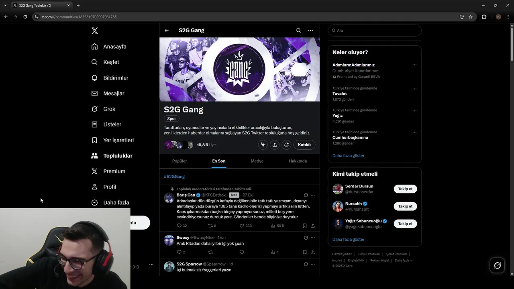Image resolution: width=514 pixels, height=289 pixels.
Task: Show more follow suggestions link
Action: (x=348, y=240)
